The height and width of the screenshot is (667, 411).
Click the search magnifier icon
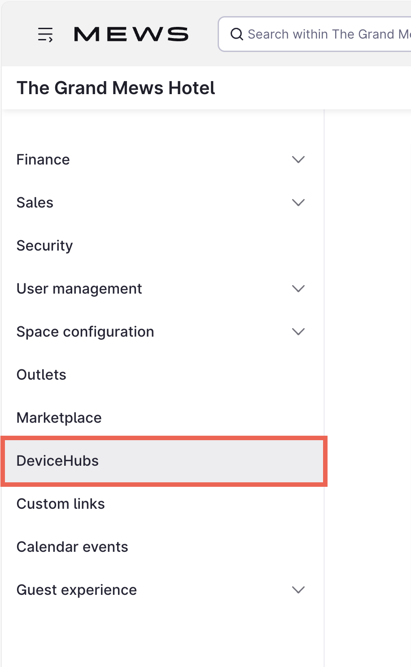[x=237, y=34]
